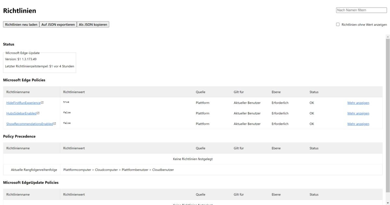Expand 'Mehr anzeigen' for HubsSidebarEnabled

tap(358, 113)
